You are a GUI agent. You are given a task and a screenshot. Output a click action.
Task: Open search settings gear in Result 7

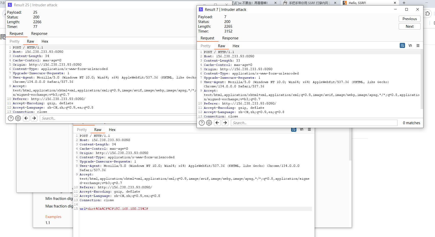209,123
